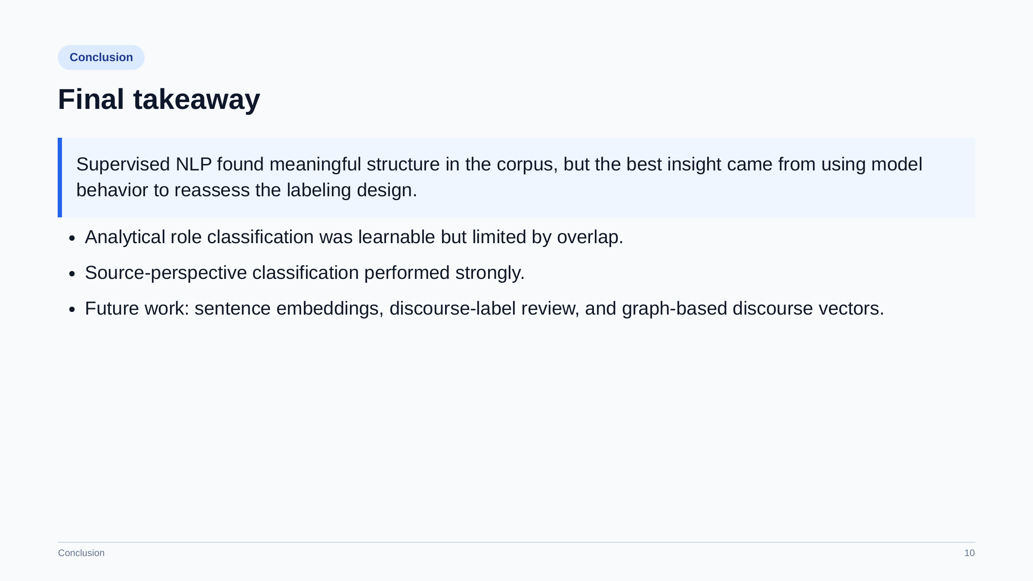Click the bullet dot before Source-perspective
The image size is (1033, 581).
[72, 274]
